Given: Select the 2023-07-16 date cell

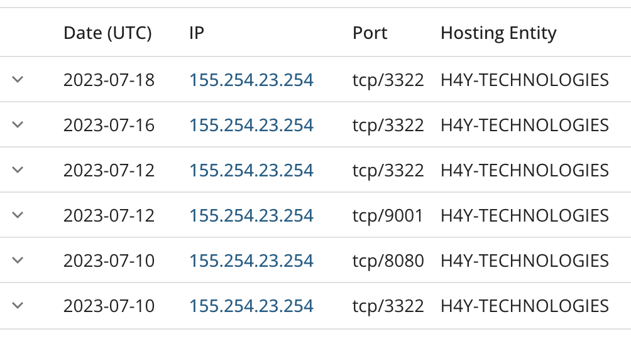Looking at the screenshot, I should [109, 125].
